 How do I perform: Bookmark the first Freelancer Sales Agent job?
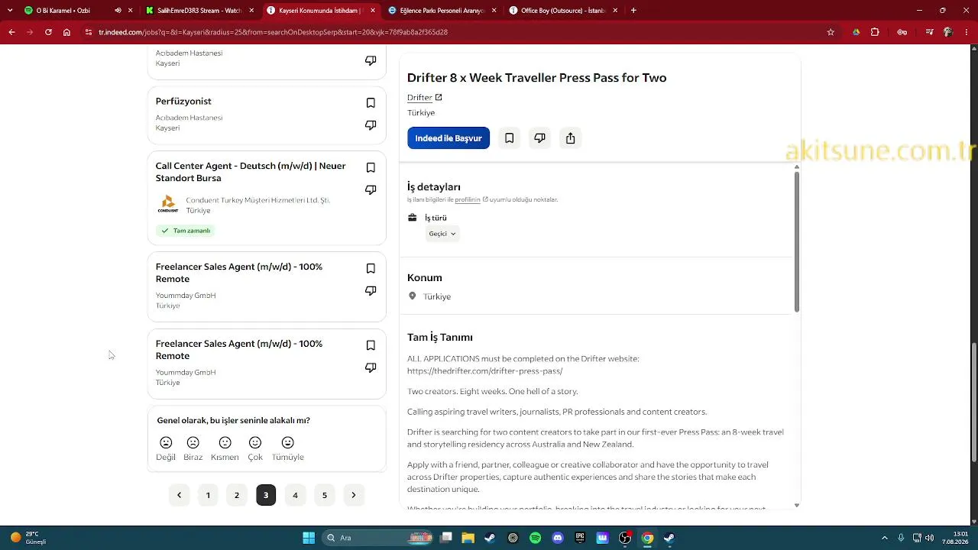tap(371, 269)
